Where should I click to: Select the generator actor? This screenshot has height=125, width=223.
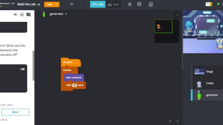207,95
